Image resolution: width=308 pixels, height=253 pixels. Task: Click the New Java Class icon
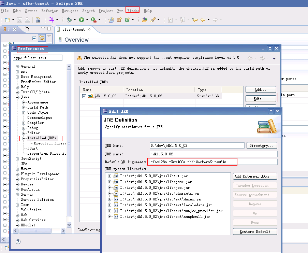pos(127,20)
